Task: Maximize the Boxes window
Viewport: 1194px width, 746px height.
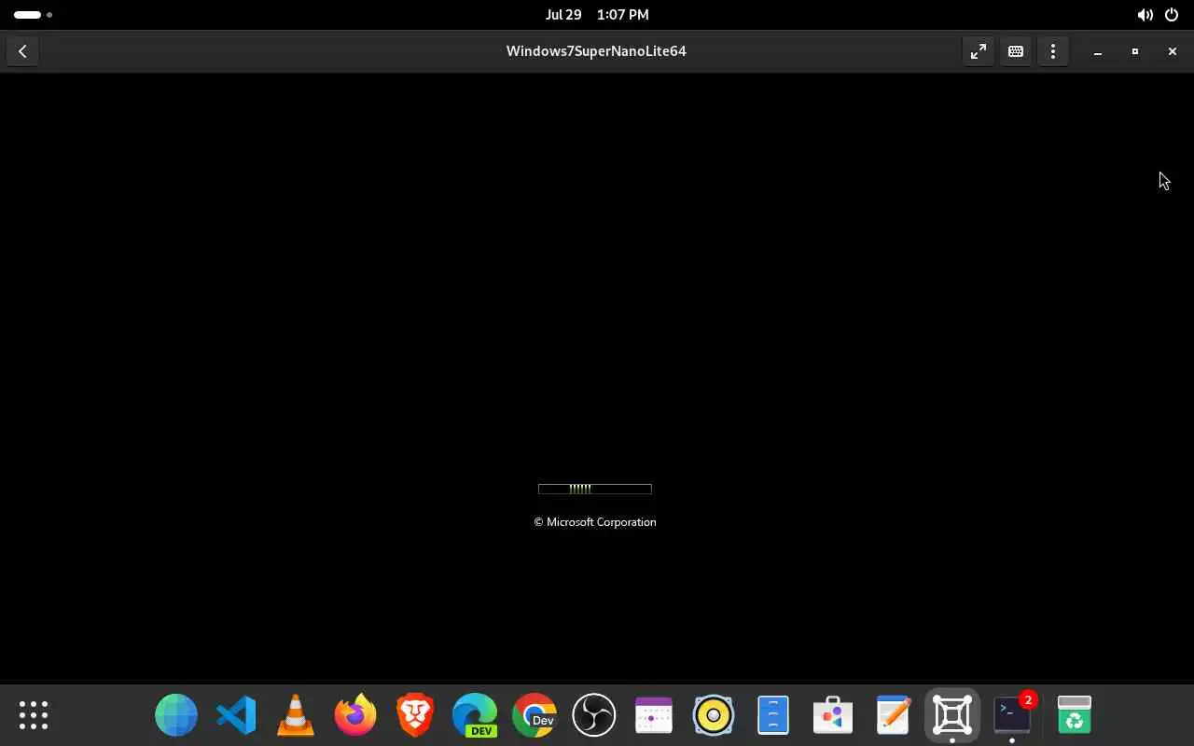Action: 1135,51
